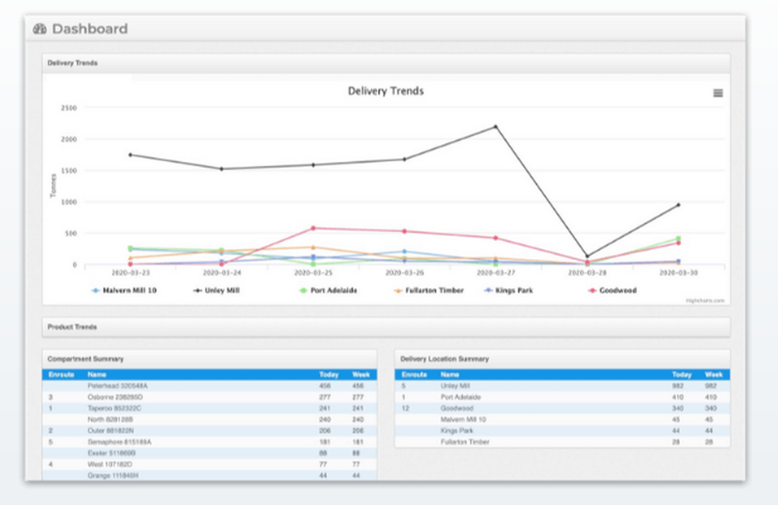Image resolution: width=778 pixels, height=505 pixels.
Task: Open the chart export hamburger menu
Action: click(x=716, y=92)
